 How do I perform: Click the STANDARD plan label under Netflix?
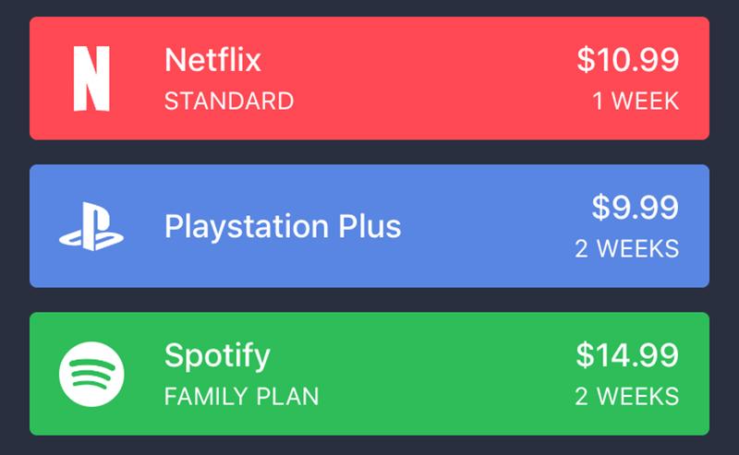[229, 102]
